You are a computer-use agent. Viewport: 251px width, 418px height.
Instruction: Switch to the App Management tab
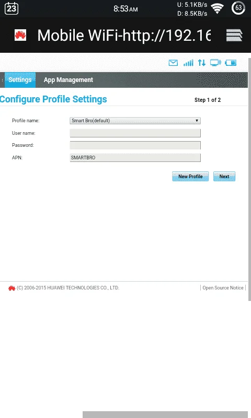[69, 80]
